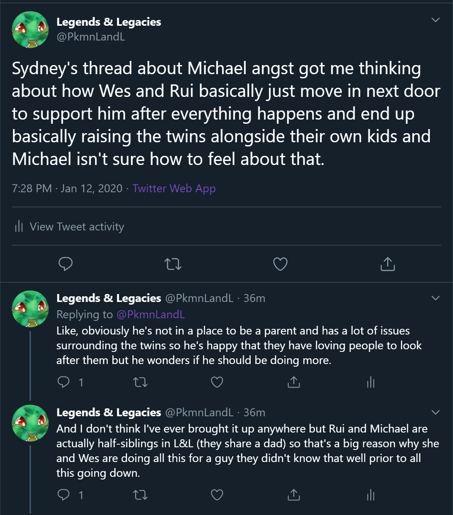453x515 pixels.
Task: Open options chevron on half-siblings reply
Action: tap(436, 412)
